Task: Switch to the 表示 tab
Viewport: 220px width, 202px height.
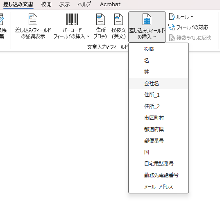Action: tap(65, 5)
